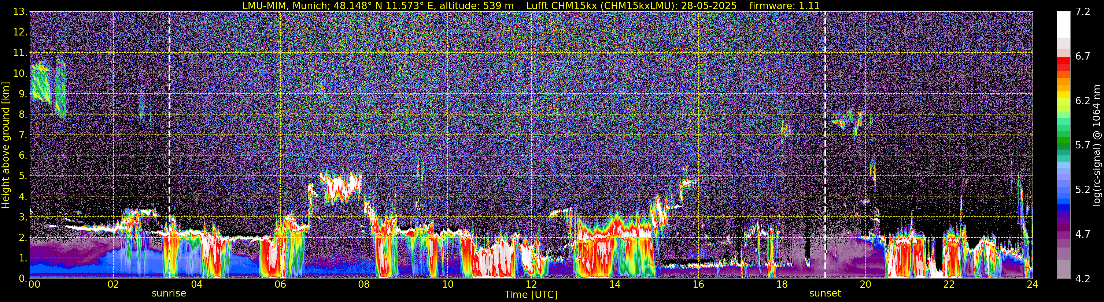Screen dimensions: 1104x302
Task: Click the 4.7 value on the colorbar
Action: tap(1083, 234)
